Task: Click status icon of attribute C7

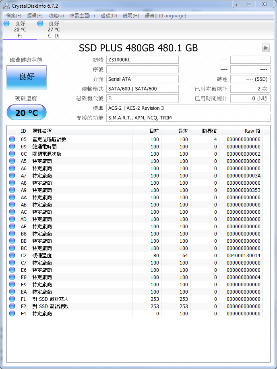Action: pyautogui.click(x=12, y=263)
